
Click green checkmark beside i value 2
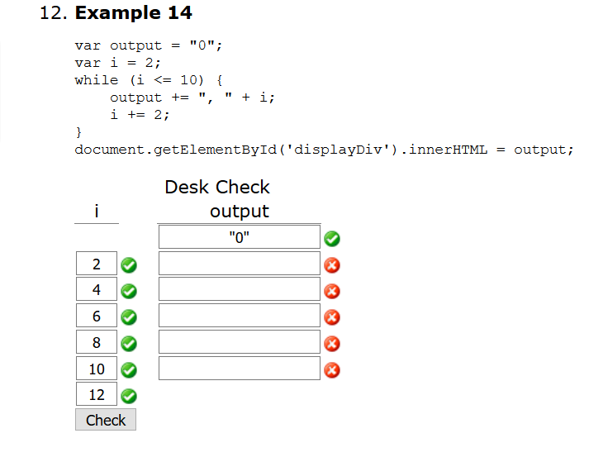(129, 265)
